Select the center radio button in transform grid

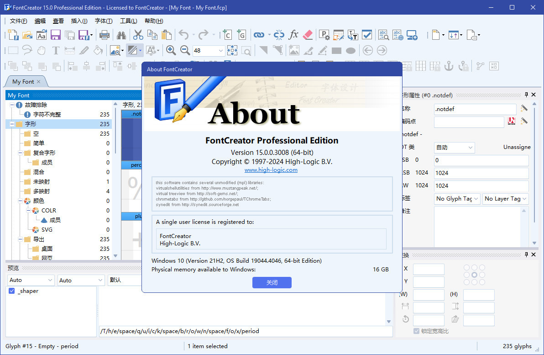coord(475,275)
